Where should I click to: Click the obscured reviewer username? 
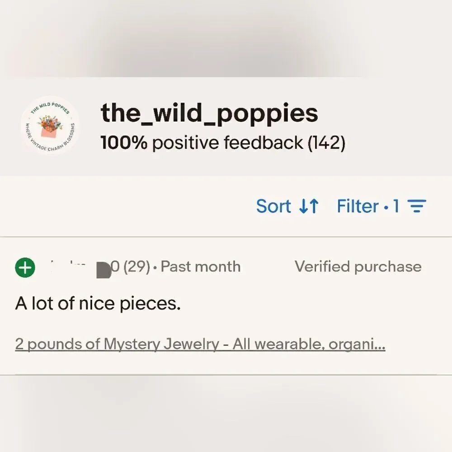click(72, 267)
